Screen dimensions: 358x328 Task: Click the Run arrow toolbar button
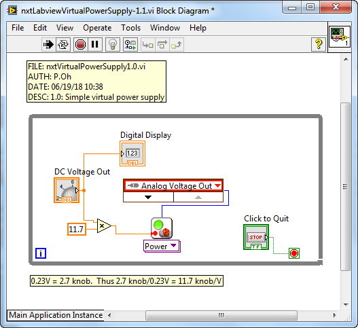(x=48, y=44)
